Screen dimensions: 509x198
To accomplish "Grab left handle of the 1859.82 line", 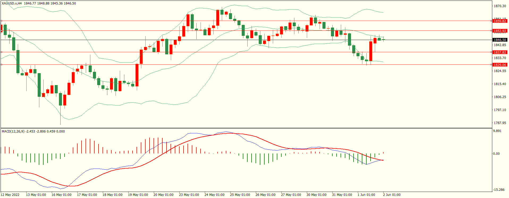I will [1, 21].
